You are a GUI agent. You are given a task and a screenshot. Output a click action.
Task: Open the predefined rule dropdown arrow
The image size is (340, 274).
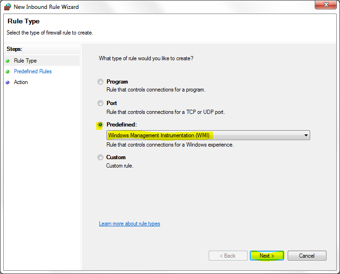click(x=306, y=135)
